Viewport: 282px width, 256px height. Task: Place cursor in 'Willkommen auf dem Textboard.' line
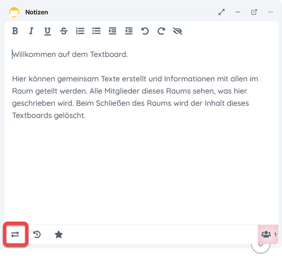[x=70, y=55]
